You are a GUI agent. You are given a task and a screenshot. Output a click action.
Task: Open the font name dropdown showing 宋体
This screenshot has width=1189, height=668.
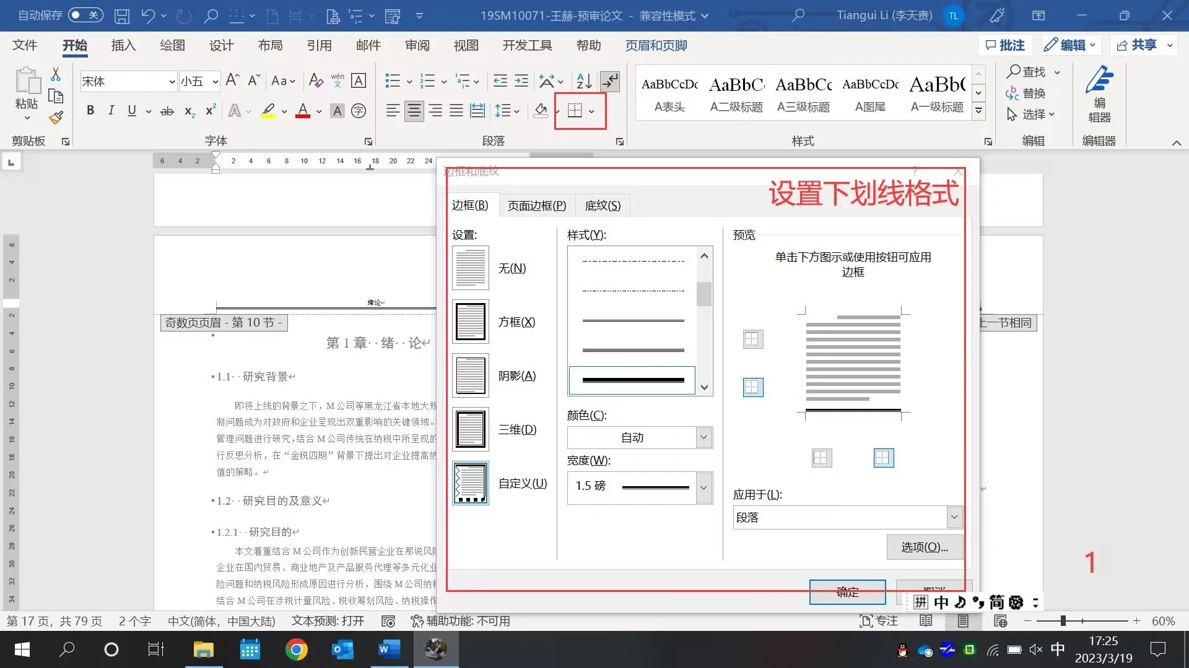tap(172, 81)
